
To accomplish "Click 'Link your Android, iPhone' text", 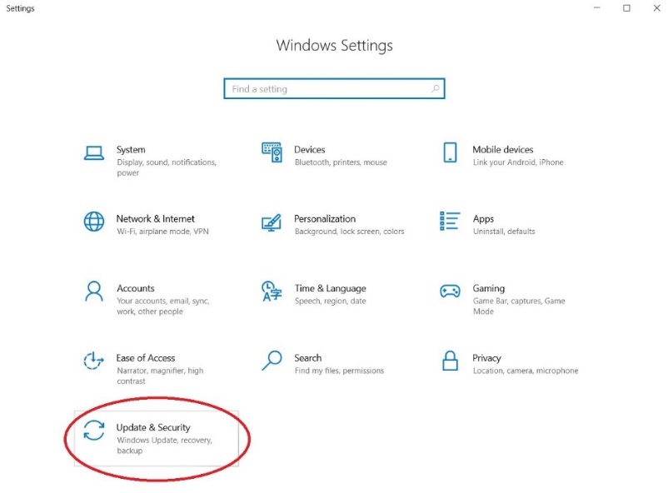I will tap(518, 162).
